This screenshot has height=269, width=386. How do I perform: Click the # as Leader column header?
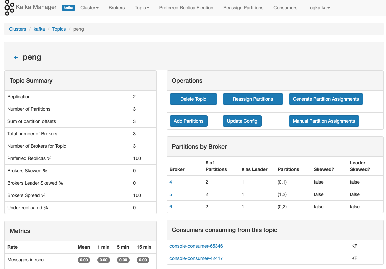point(254,169)
